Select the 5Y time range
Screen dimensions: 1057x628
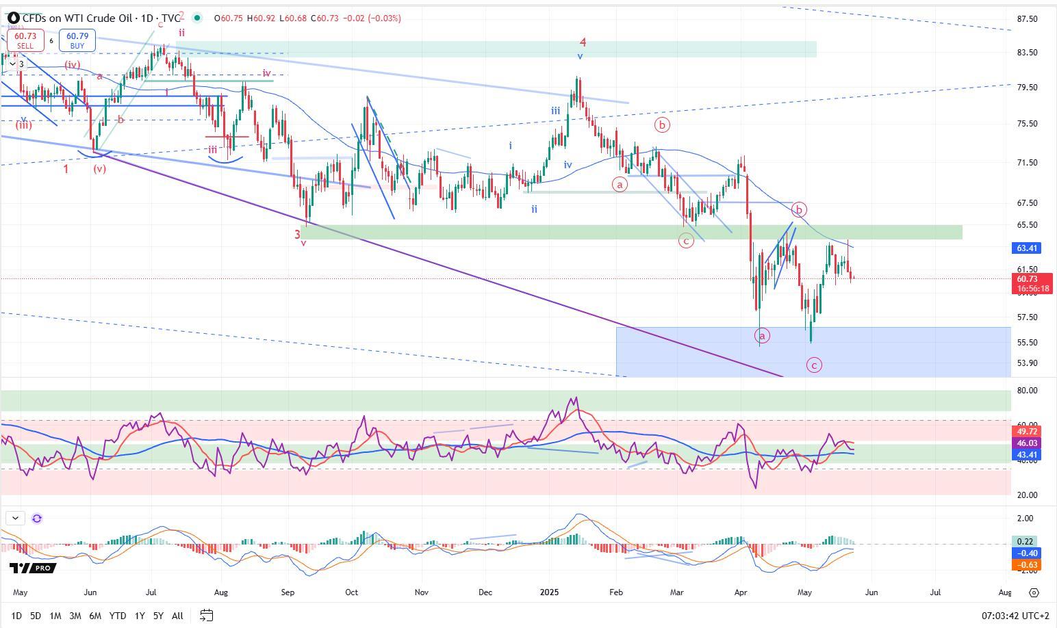tap(158, 616)
